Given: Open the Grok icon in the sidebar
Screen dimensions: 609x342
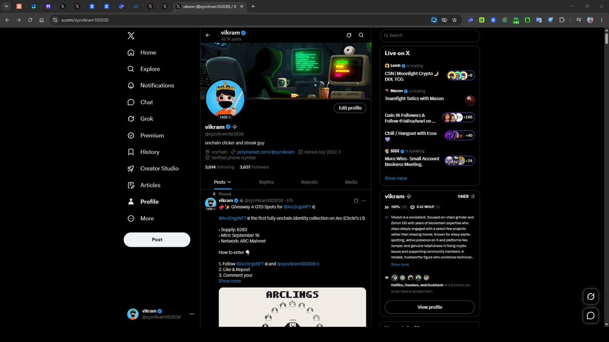Looking at the screenshot, I should (x=131, y=119).
